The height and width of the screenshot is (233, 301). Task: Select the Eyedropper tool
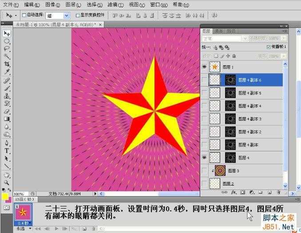tap(7, 71)
